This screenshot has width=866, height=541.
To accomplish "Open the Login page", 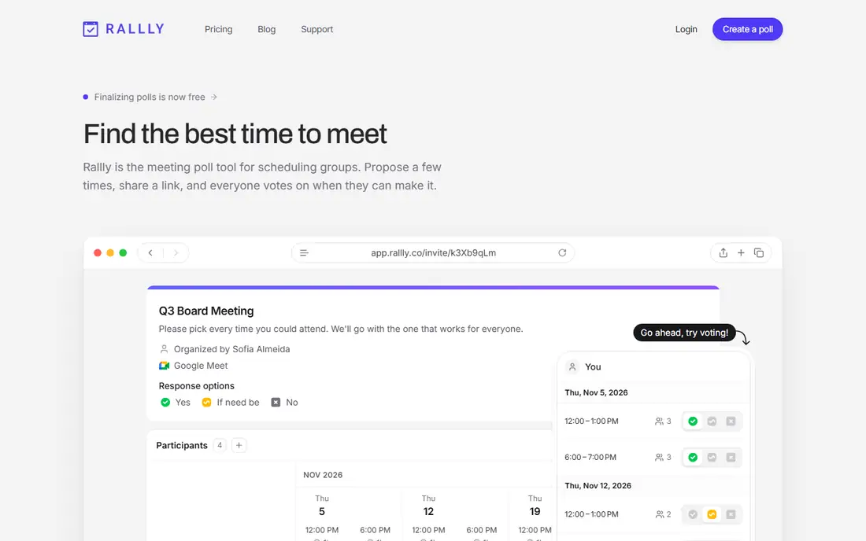I will [x=686, y=29].
